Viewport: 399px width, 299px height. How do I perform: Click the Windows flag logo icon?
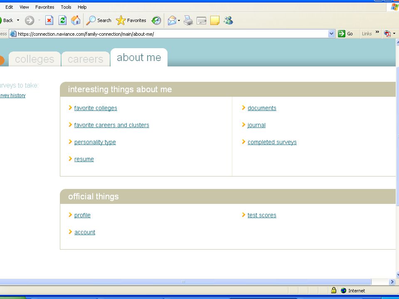[395, 7]
